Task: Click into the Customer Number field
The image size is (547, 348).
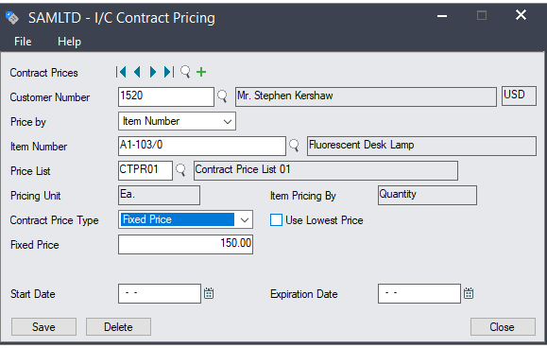Action: coord(166,96)
